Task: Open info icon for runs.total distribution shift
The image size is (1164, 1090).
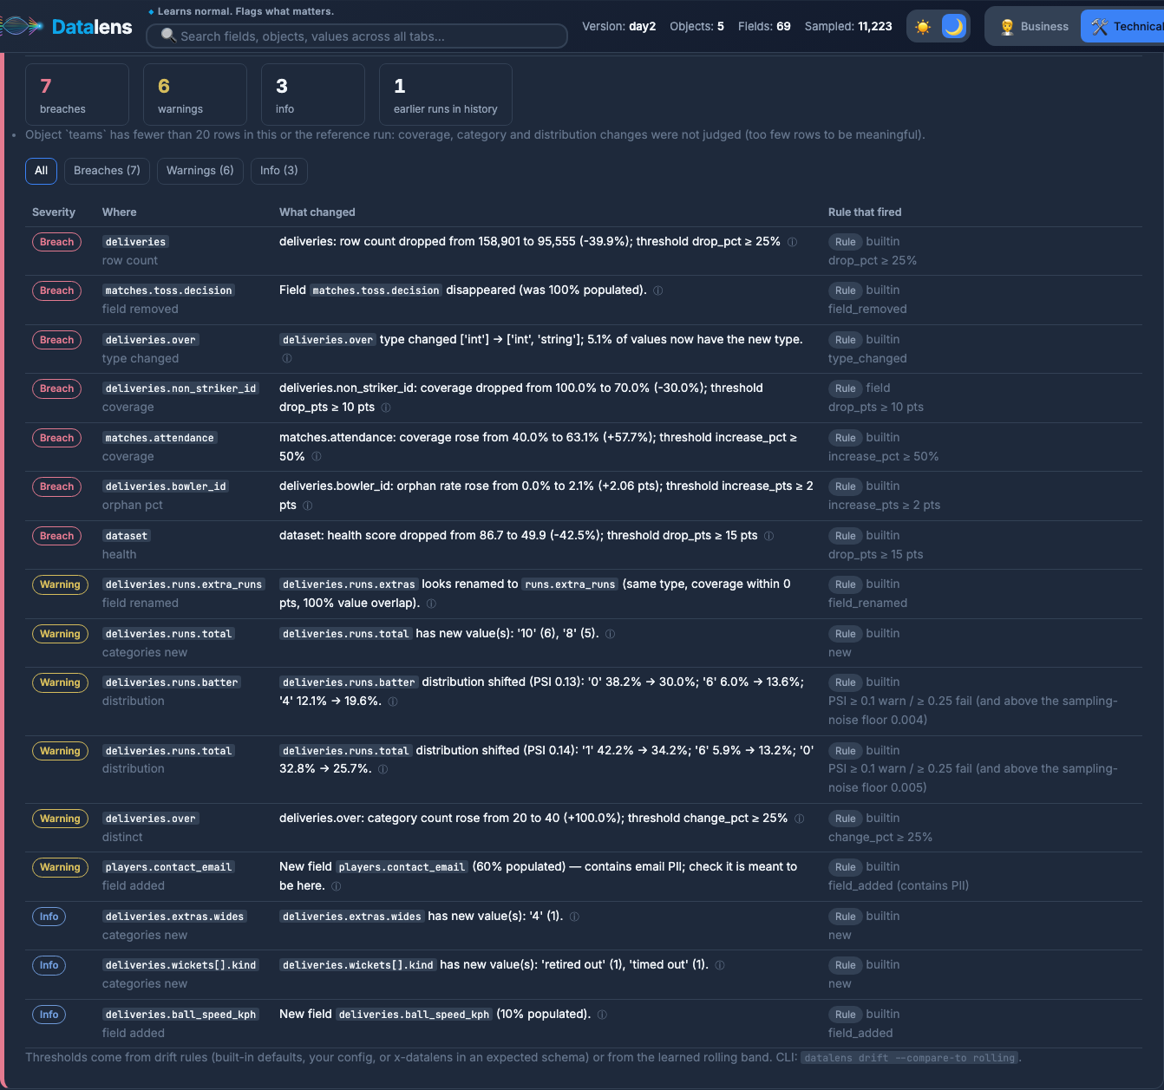Action: click(383, 769)
